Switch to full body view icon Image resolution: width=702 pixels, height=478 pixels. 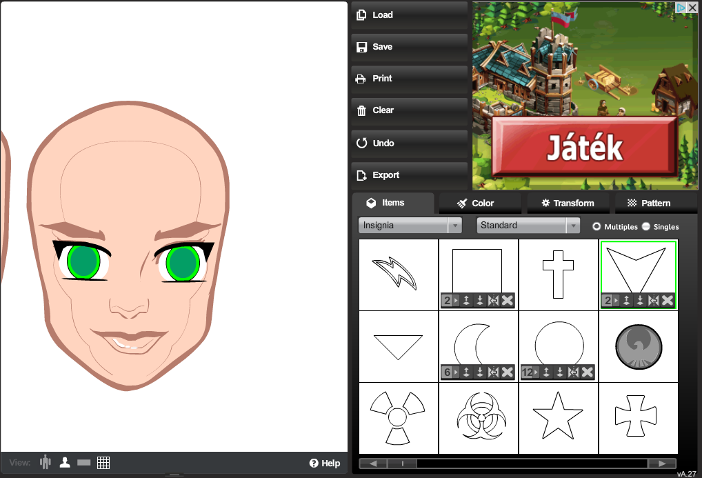(46, 462)
